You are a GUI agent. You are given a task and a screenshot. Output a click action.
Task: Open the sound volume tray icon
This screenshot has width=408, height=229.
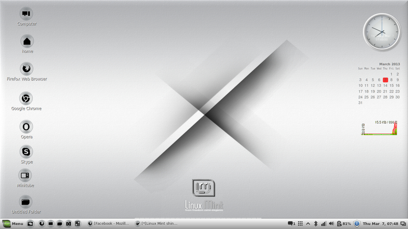331,224
